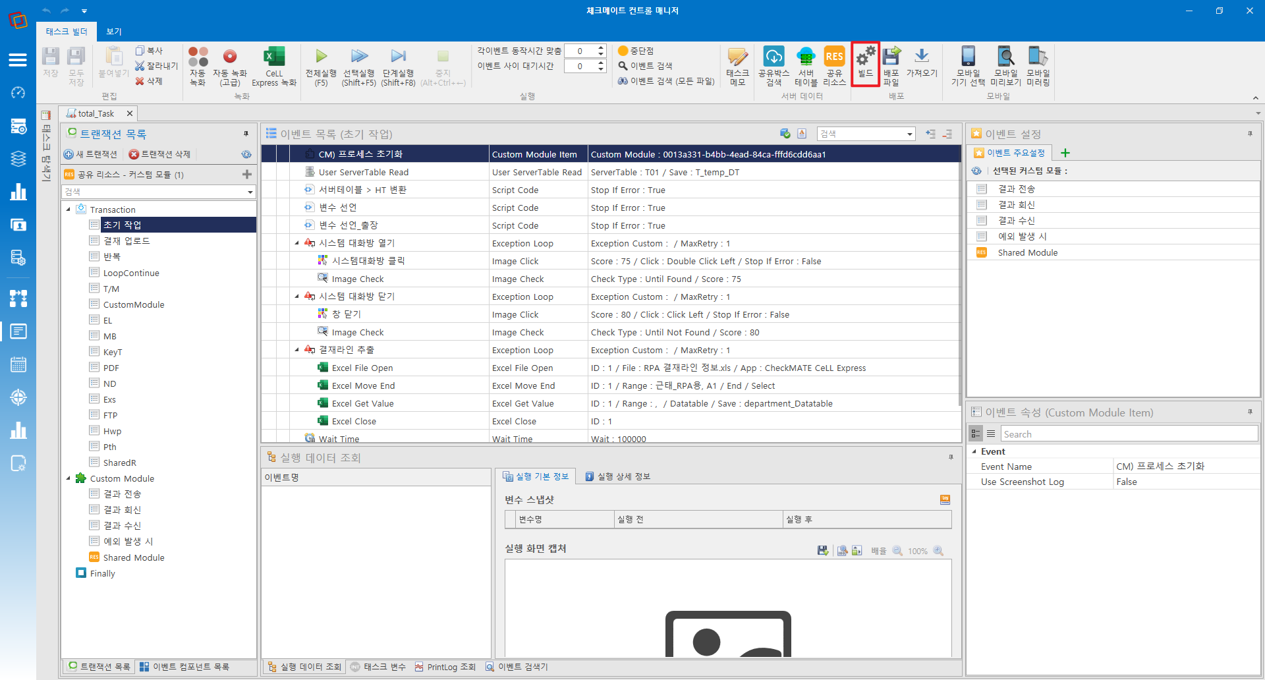Click 모바일 기기 선택 phone icon
The height and width of the screenshot is (680, 1265).
(968, 56)
